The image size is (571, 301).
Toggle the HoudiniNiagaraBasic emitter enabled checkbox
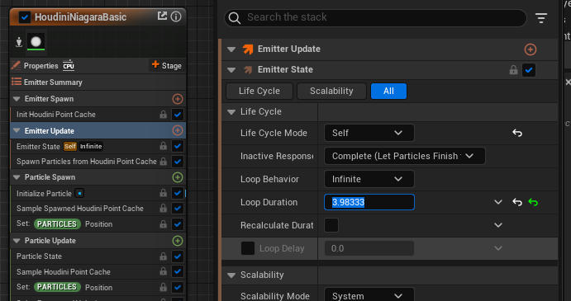point(25,17)
